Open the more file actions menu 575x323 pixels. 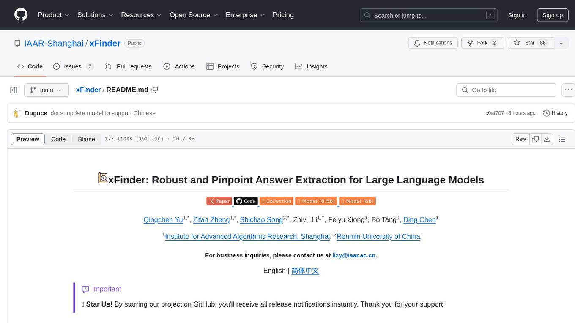[x=568, y=90]
